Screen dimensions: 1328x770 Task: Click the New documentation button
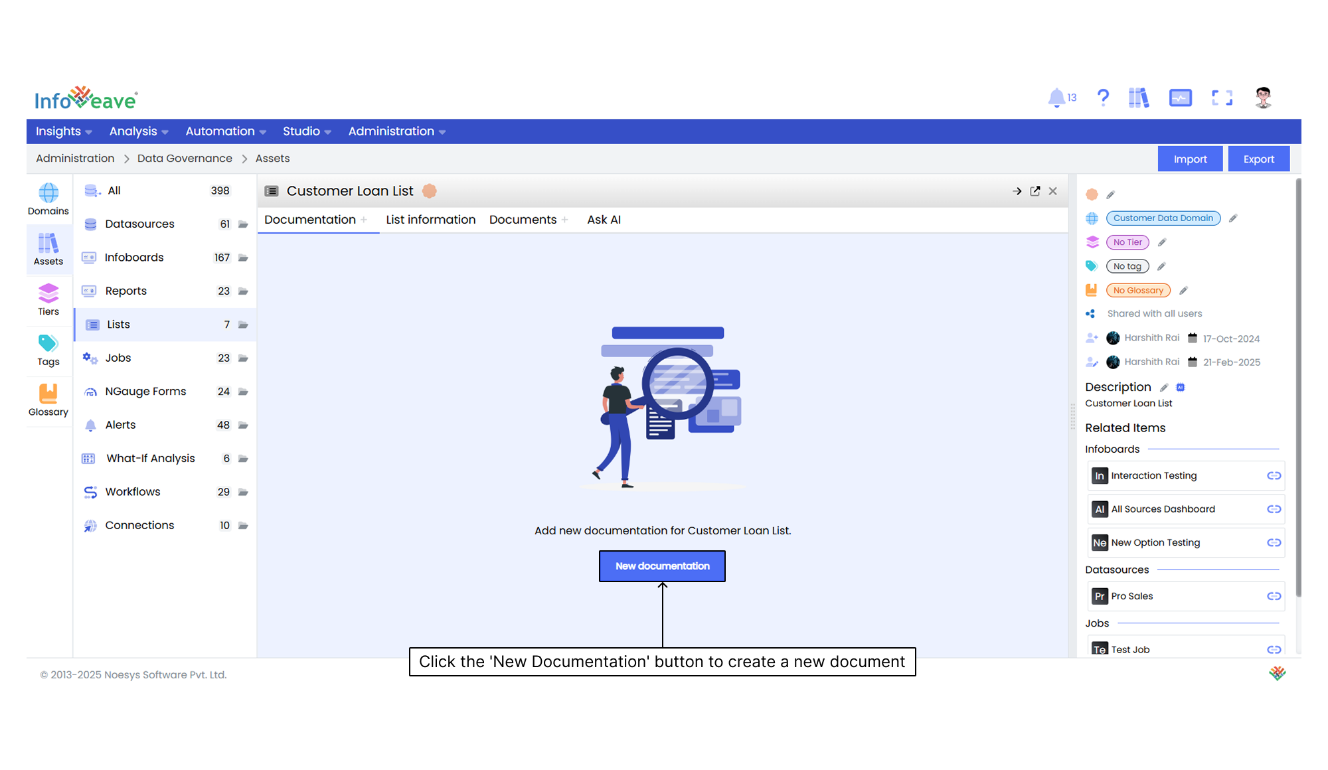[662, 566]
